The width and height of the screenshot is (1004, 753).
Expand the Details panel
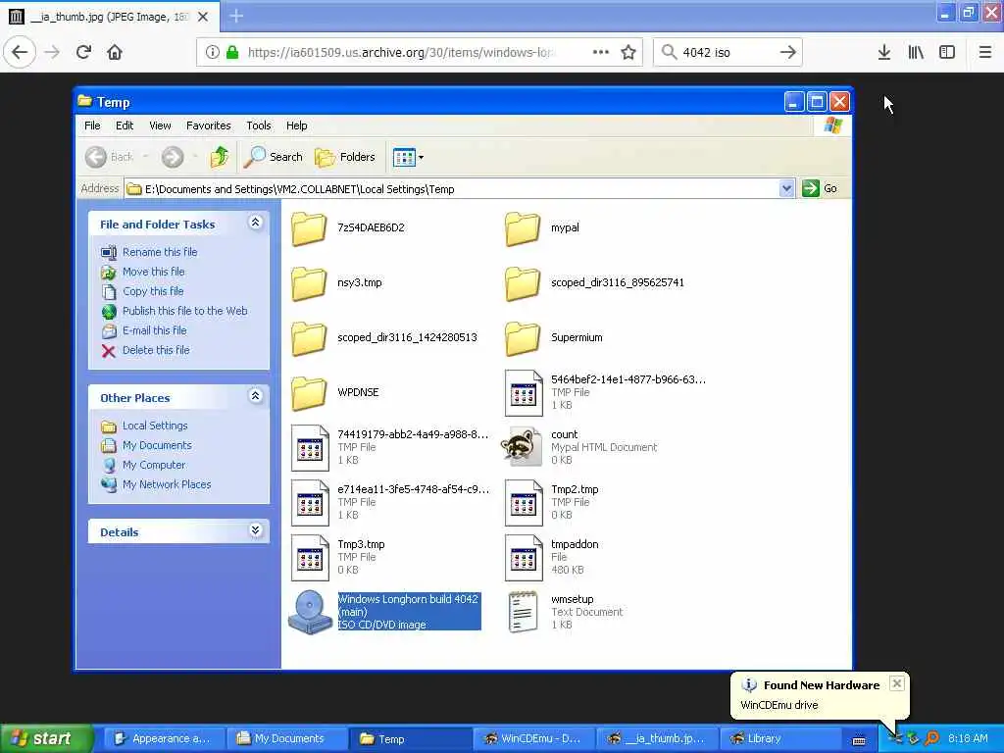(x=255, y=530)
